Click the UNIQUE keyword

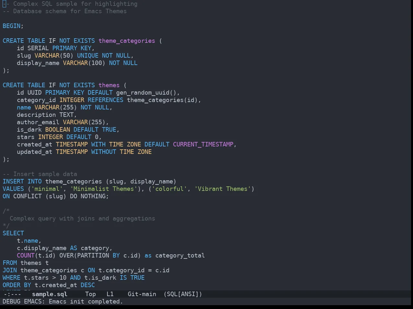click(x=88, y=56)
